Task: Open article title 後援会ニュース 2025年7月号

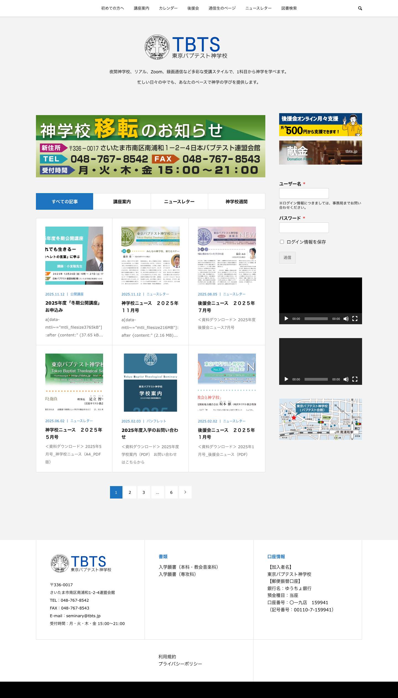Action: pos(226,307)
